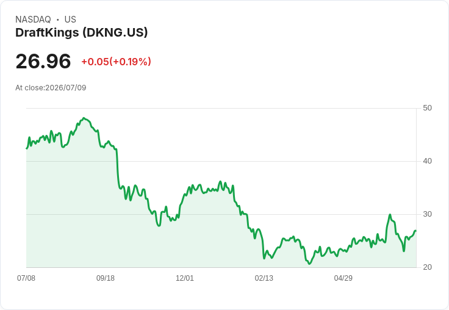Image resolution: width=449 pixels, height=310 pixels.
Task: Click the 30 y-axis price label
Action: coord(427,214)
